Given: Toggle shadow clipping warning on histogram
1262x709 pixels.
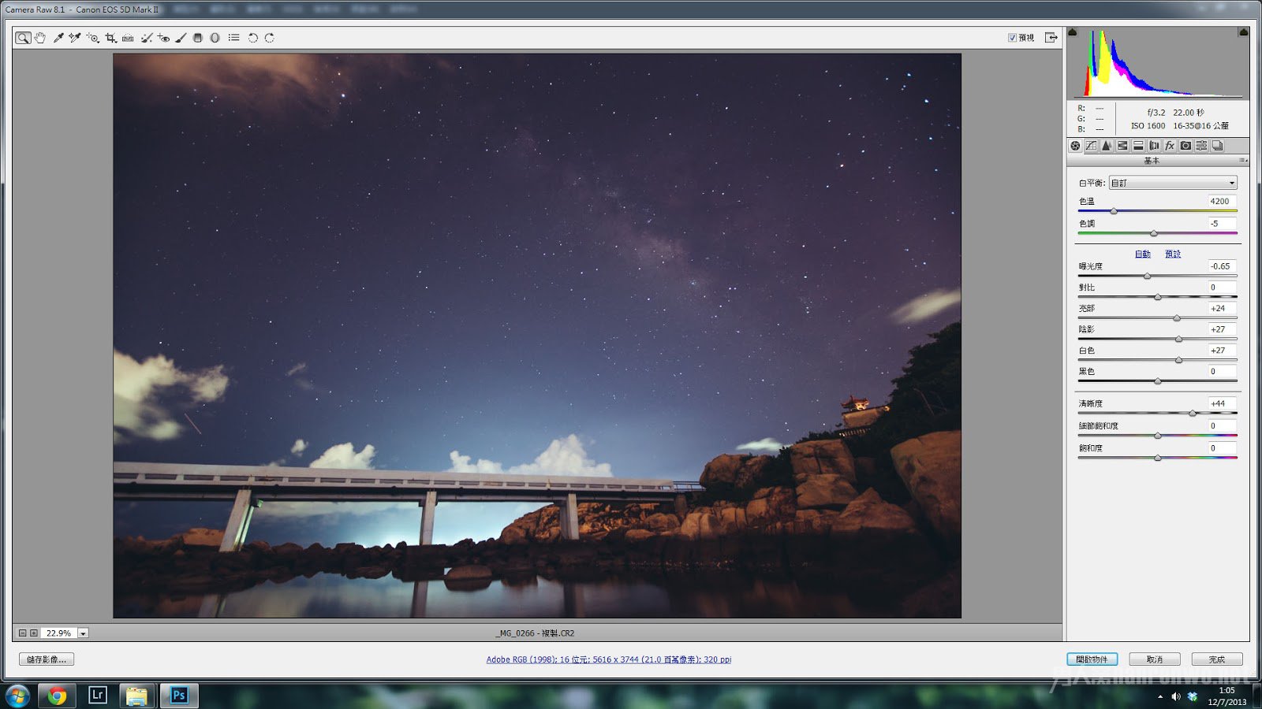Looking at the screenshot, I should [1073, 32].
